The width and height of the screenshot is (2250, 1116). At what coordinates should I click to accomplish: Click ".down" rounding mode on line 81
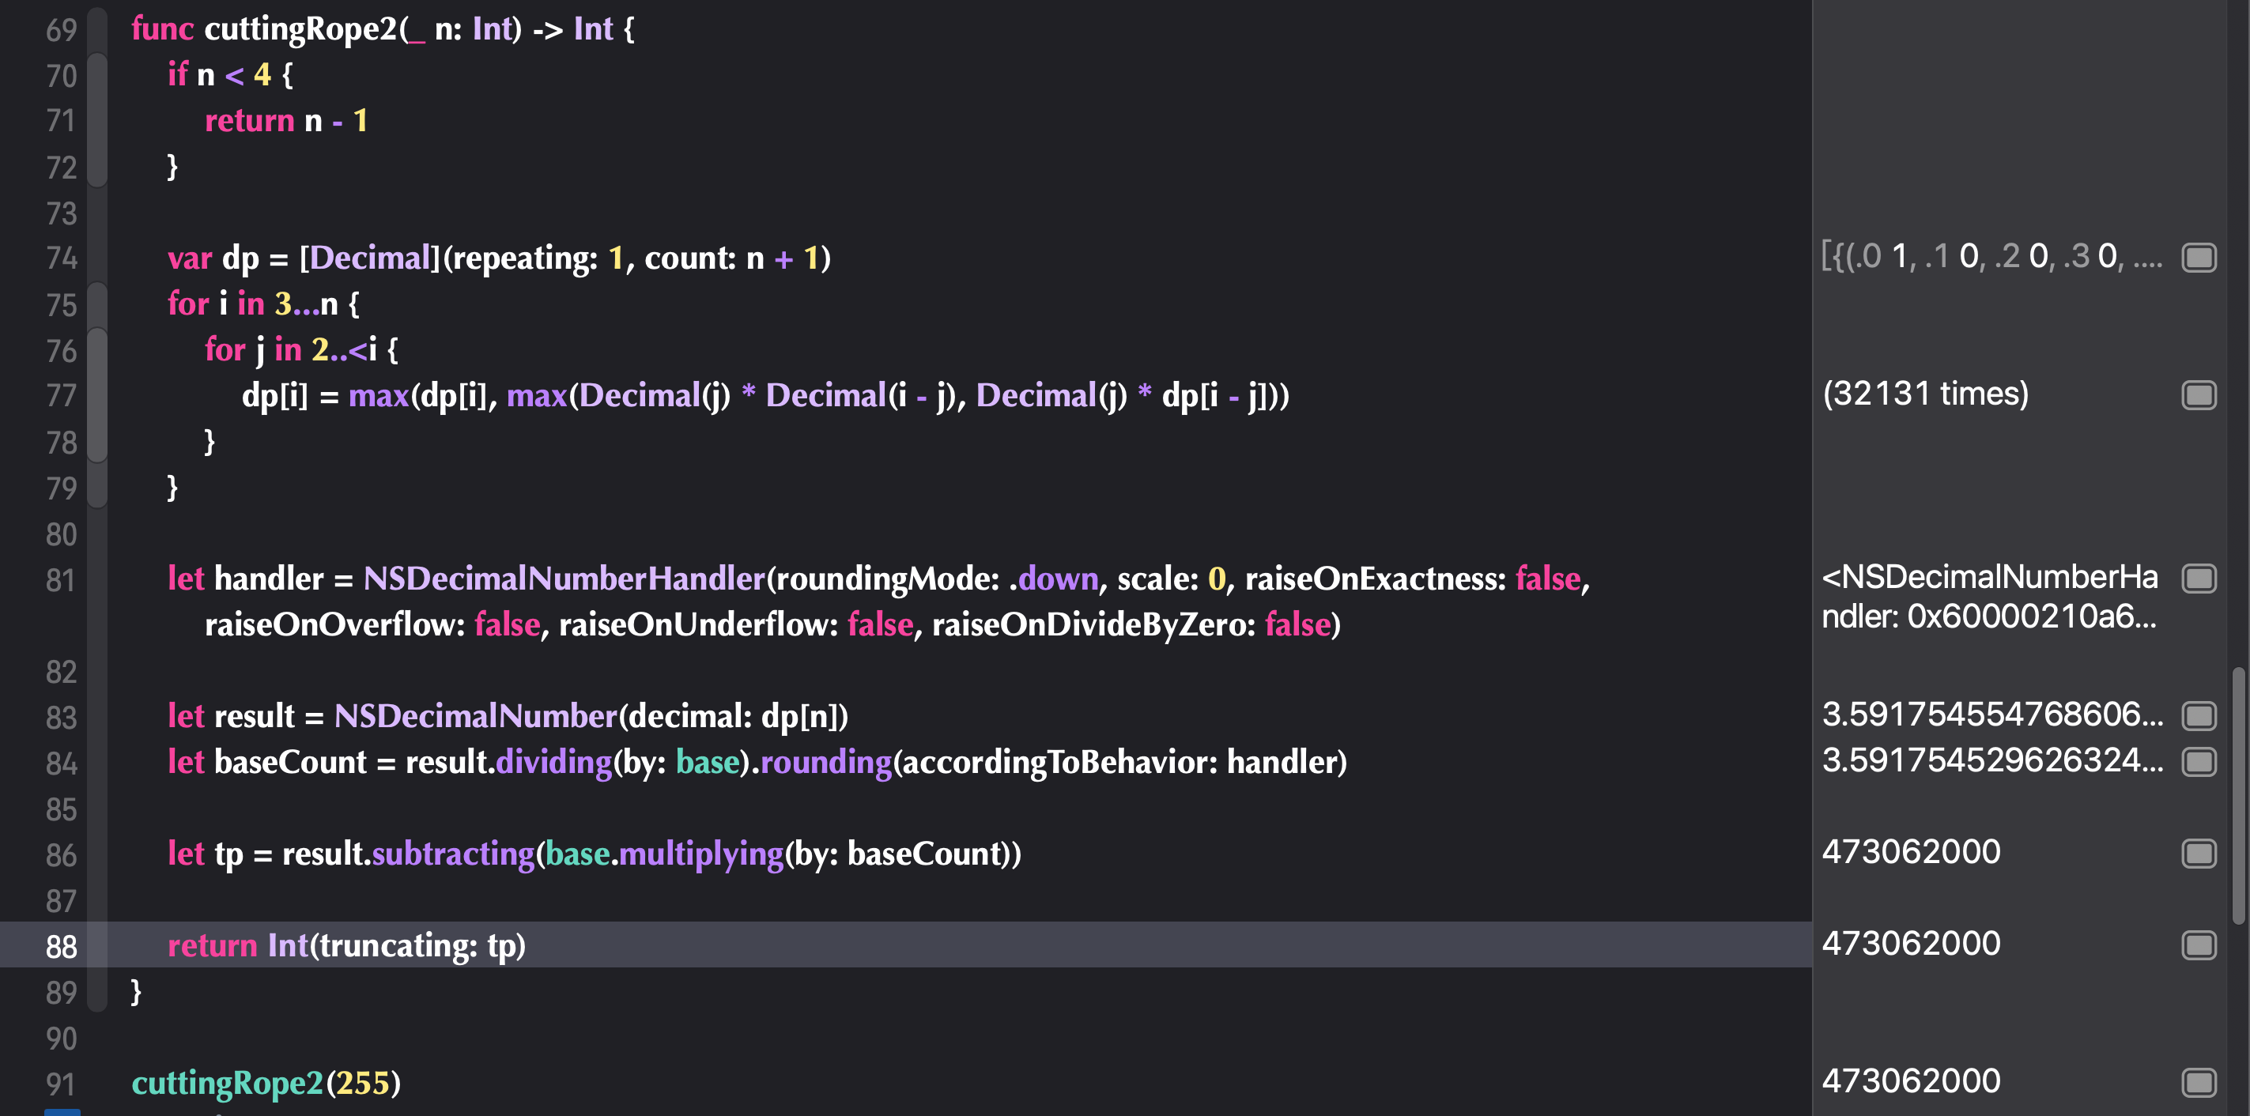point(1055,579)
